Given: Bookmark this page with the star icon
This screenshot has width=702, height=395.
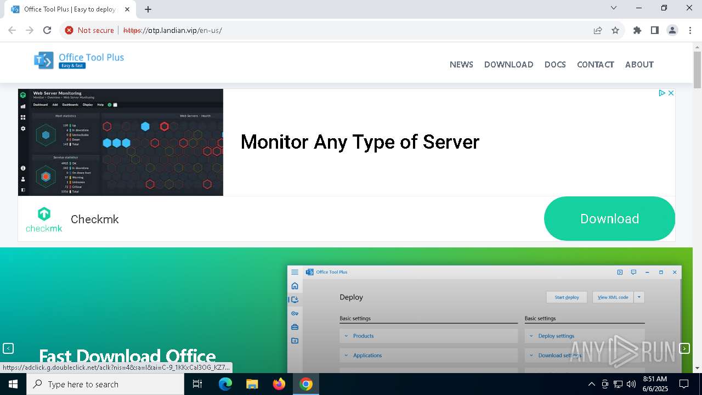Looking at the screenshot, I should (x=615, y=30).
